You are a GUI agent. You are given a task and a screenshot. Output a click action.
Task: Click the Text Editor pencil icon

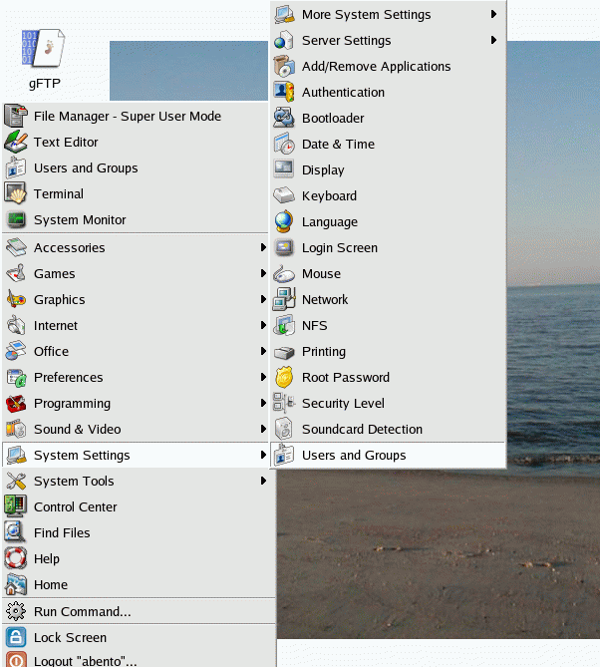16,142
